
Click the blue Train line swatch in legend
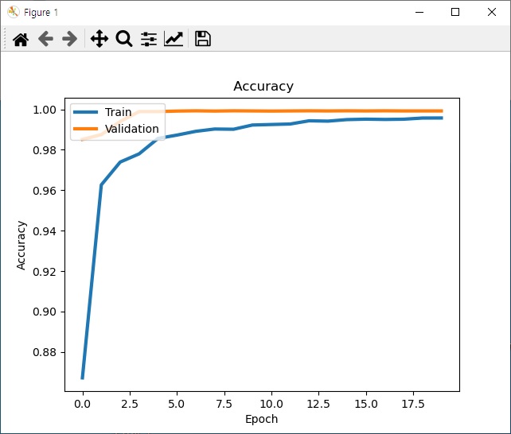coord(86,112)
